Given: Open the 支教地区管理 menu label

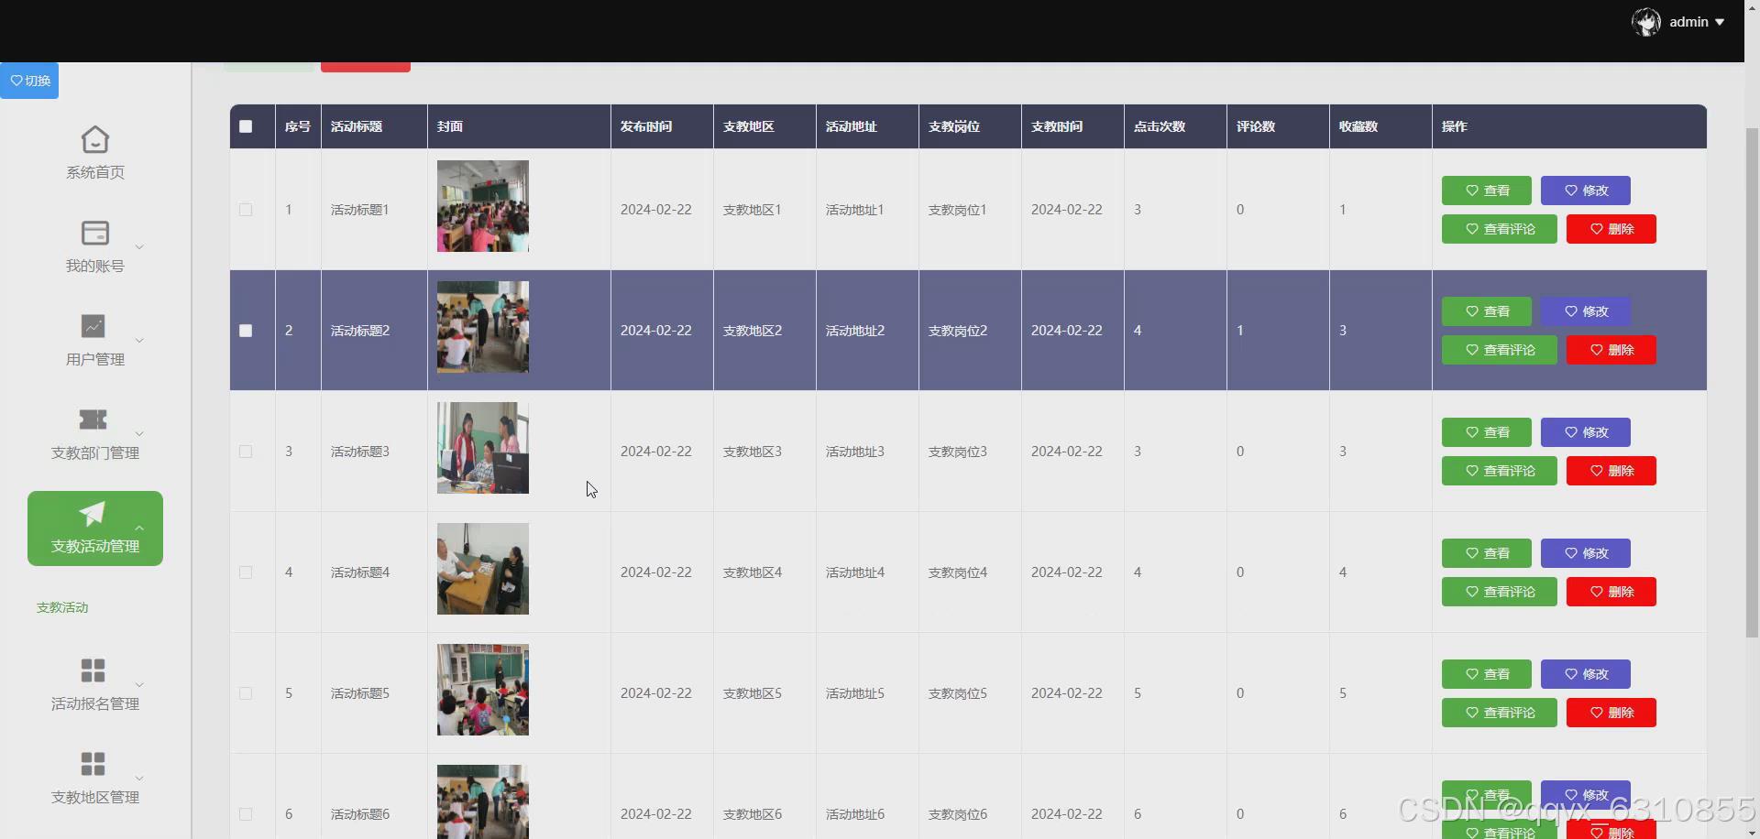Looking at the screenshot, I should click(95, 797).
